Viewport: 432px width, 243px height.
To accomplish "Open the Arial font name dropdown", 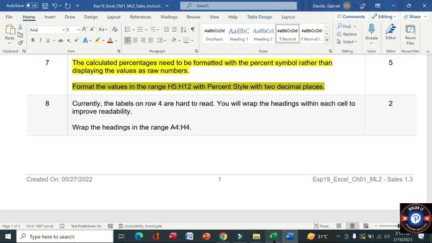I will (x=63, y=30).
